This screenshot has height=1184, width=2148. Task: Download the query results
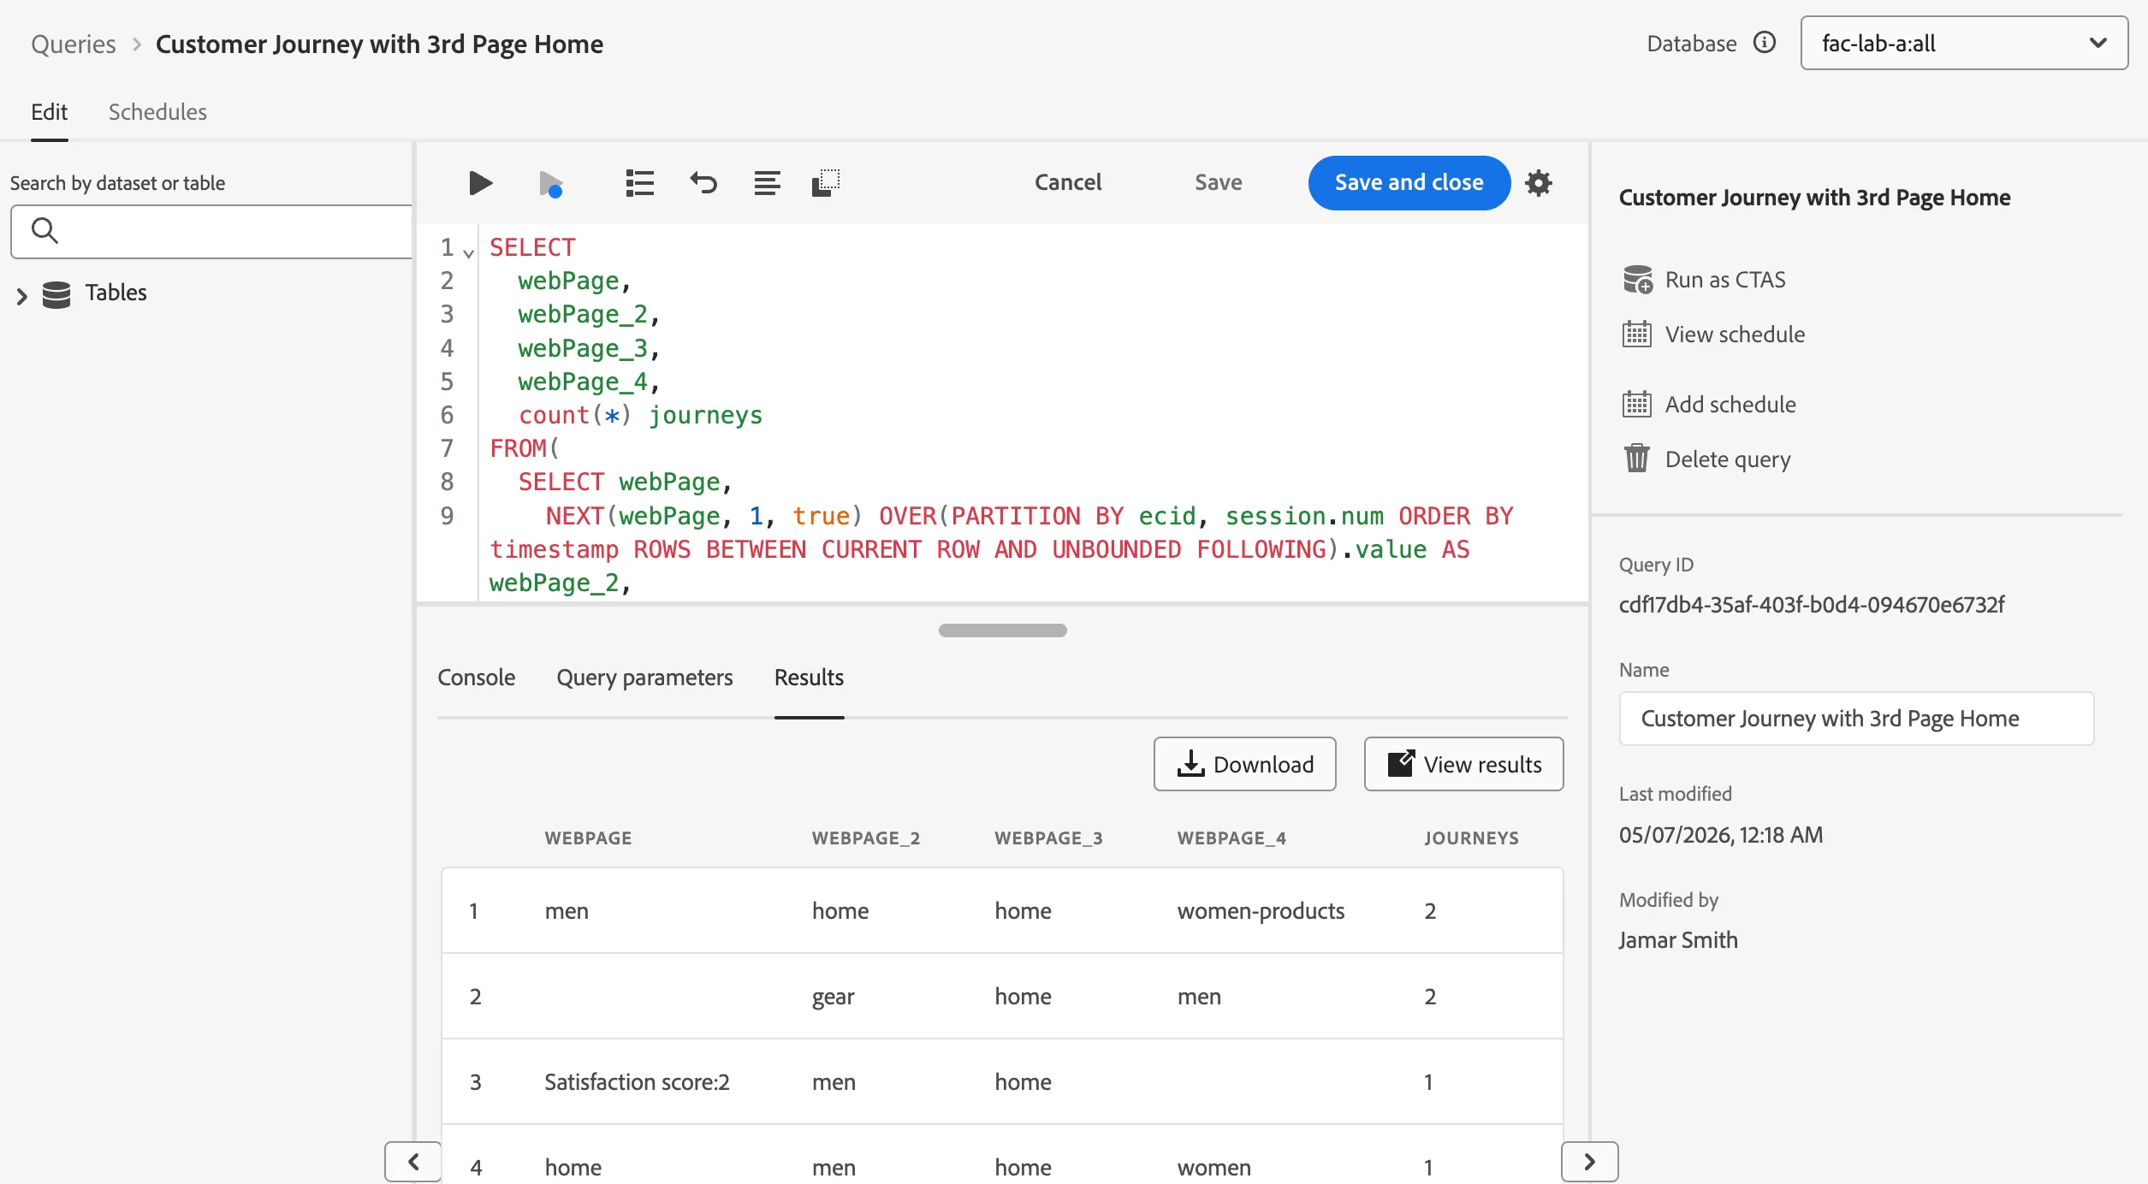1244,764
